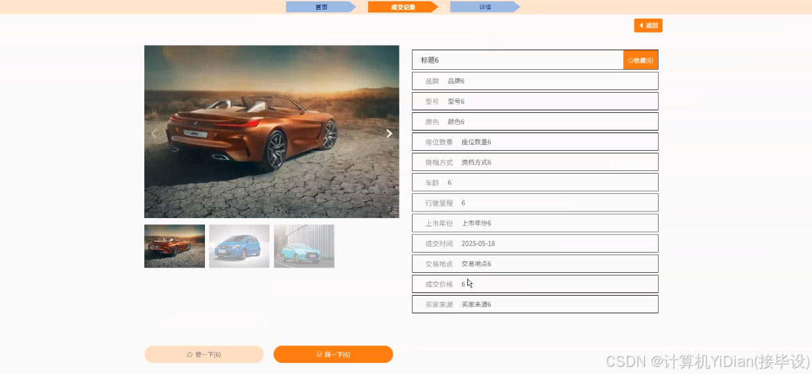Click the main car carousel image
Viewport: 812px width, 374px height.
272,131
